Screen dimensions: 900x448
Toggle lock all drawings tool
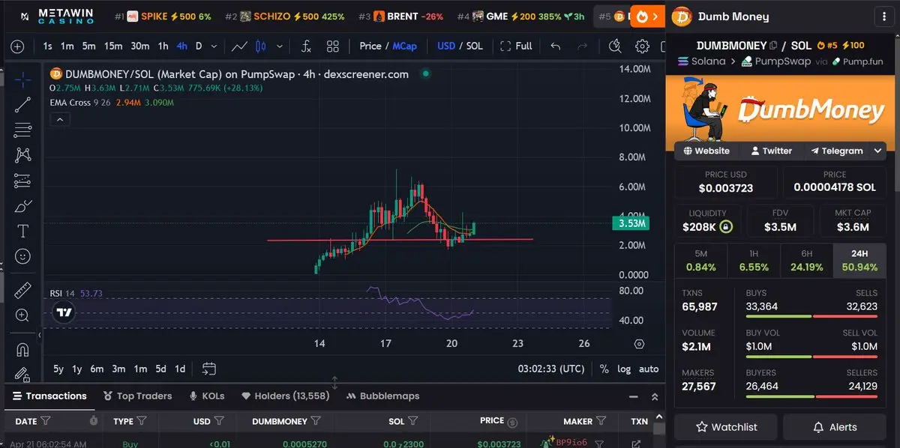tap(23, 373)
